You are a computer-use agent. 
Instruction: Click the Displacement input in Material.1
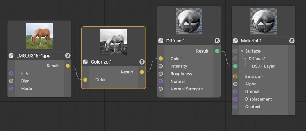point(258,99)
